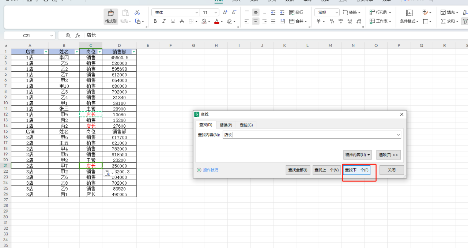
Task: Click the scissors Cut icon
Action: pyautogui.click(x=137, y=12)
